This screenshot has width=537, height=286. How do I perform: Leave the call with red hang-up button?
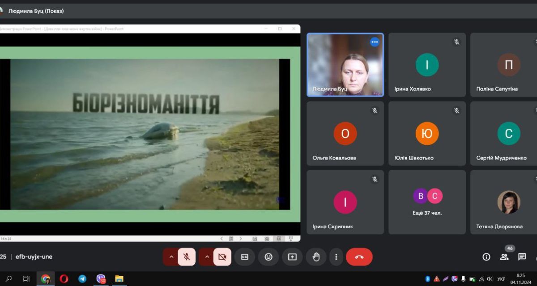click(359, 257)
